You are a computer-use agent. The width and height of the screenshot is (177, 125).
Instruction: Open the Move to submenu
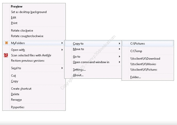(x=78, y=49)
